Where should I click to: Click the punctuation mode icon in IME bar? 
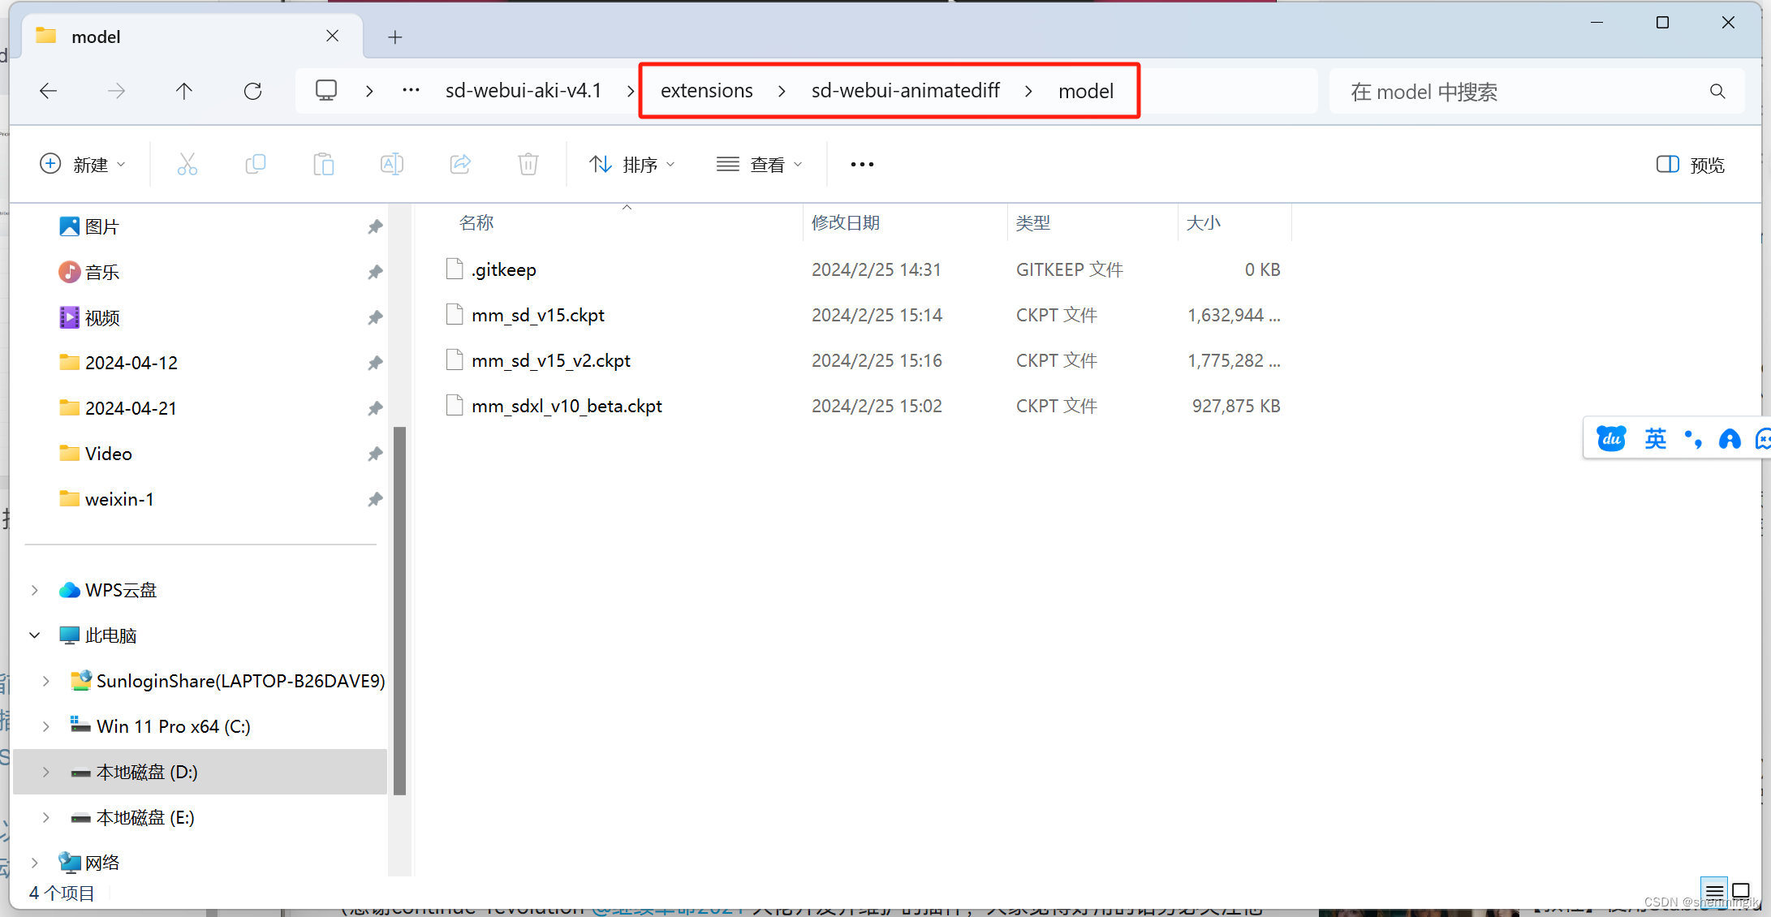click(1693, 439)
